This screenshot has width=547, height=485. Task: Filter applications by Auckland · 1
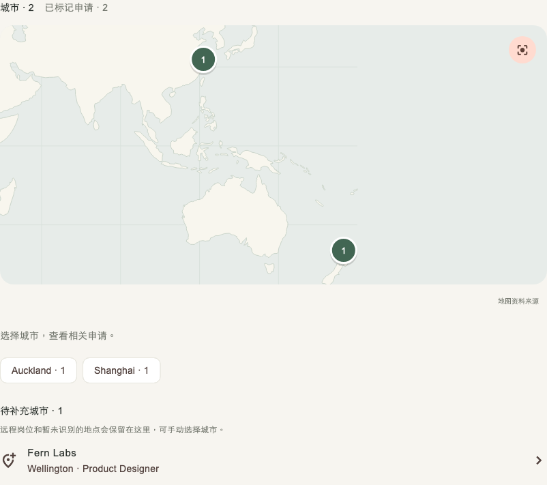tap(38, 370)
